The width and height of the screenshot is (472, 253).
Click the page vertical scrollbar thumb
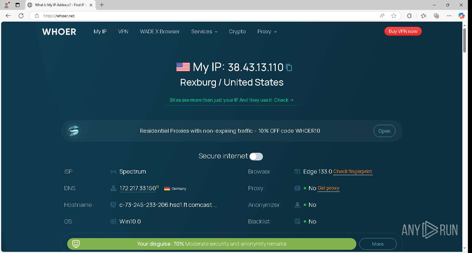click(464, 40)
